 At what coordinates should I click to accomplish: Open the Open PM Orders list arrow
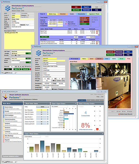pos(48,114)
